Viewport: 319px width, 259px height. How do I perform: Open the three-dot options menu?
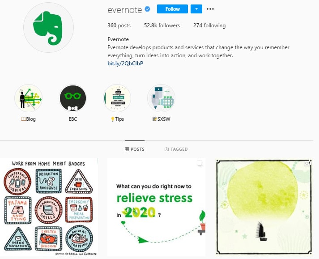[x=210, y=9]
